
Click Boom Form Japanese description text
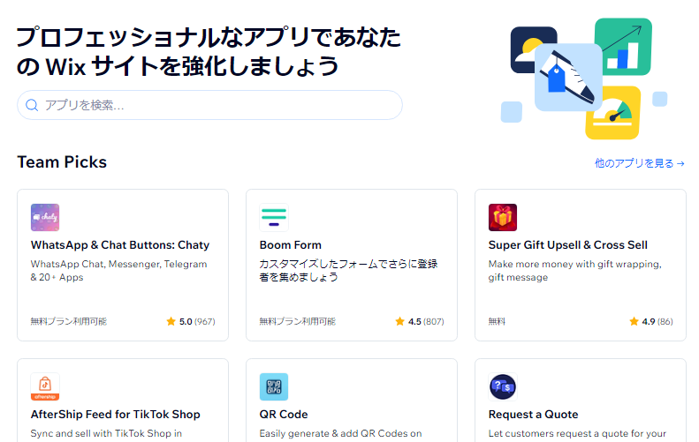(348, 271)
